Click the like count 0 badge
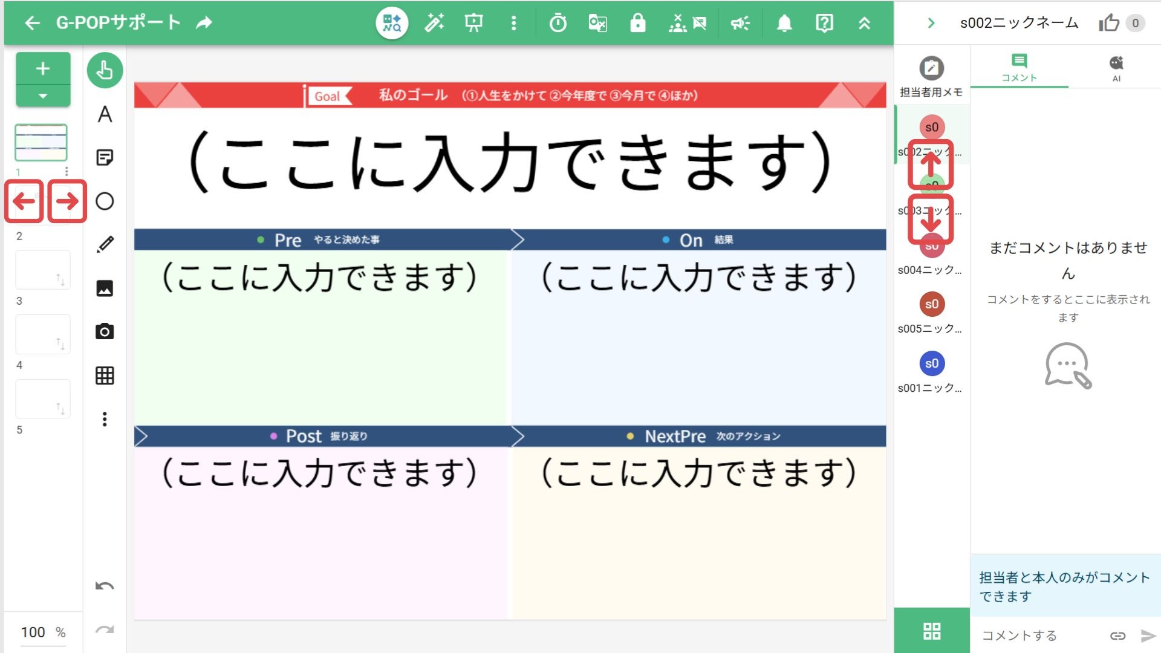The height and width of the screenshot is (653, 1161). pyautogui.click(x=1135, y=23)
